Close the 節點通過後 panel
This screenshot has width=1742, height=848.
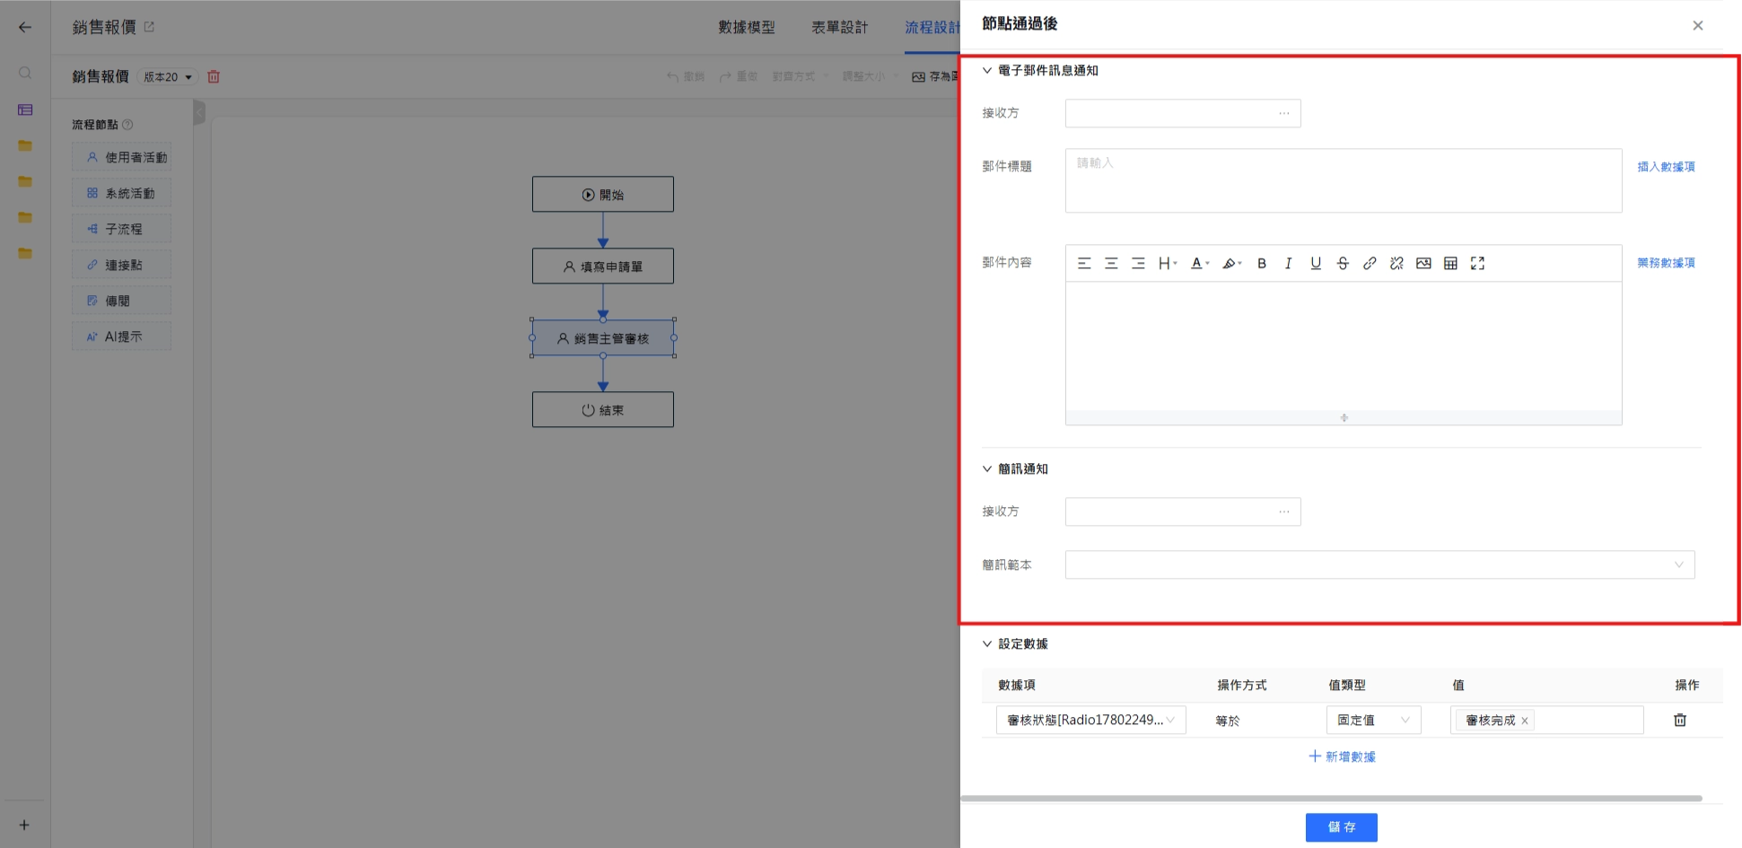pyautogui.click(x=1698, y=25)
